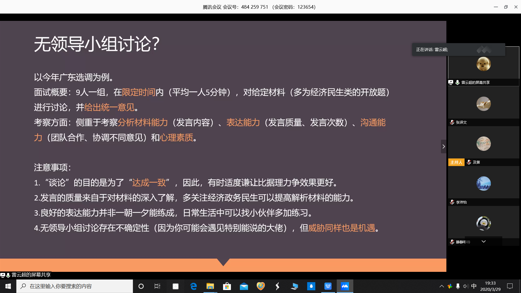
Task: Select 雷云超's puppy avatar thumbnail
Action: [484, 64]
